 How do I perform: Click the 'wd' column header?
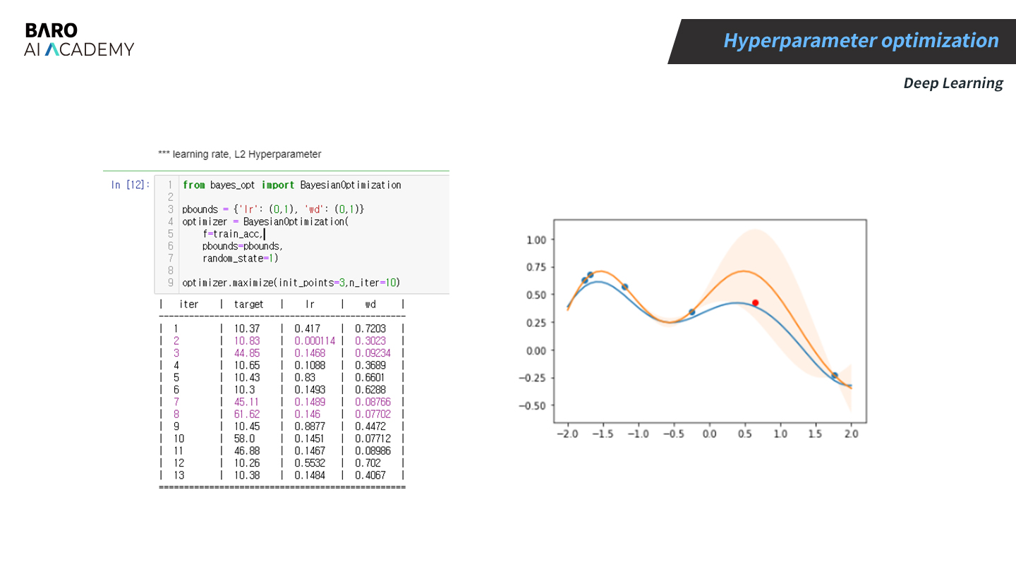370,305
